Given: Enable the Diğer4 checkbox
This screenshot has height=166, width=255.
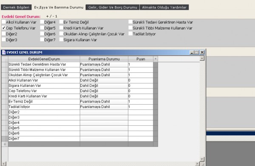Looking at the screenshot, I should coord(42,22).
